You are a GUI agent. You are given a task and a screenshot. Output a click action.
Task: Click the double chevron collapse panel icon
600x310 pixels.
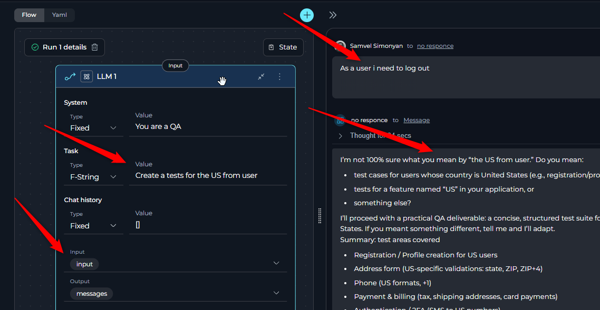(x=333, y=15)
